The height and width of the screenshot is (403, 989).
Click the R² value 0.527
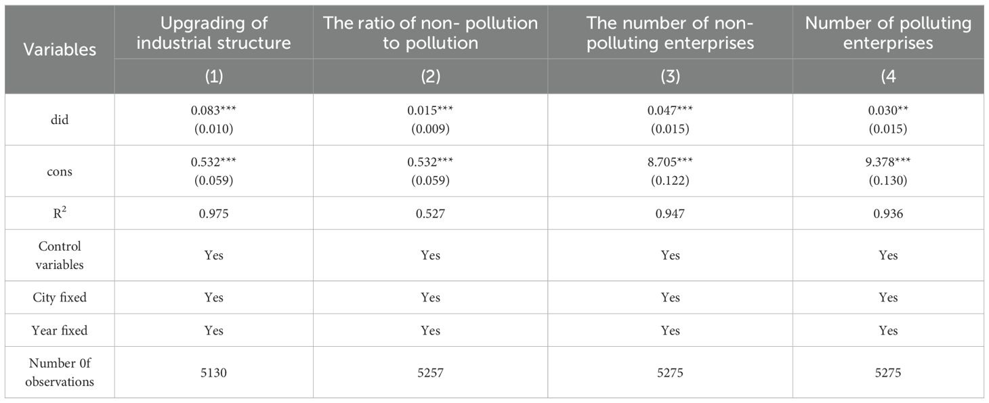click(430, 213)
